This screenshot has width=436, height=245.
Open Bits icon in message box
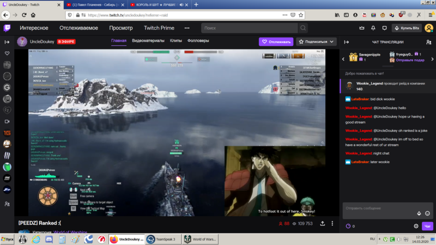point(419,213)
